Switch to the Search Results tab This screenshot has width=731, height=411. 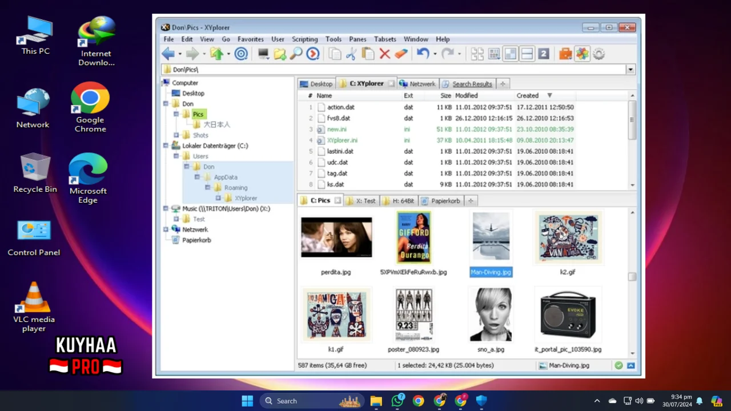coord(468,84)
